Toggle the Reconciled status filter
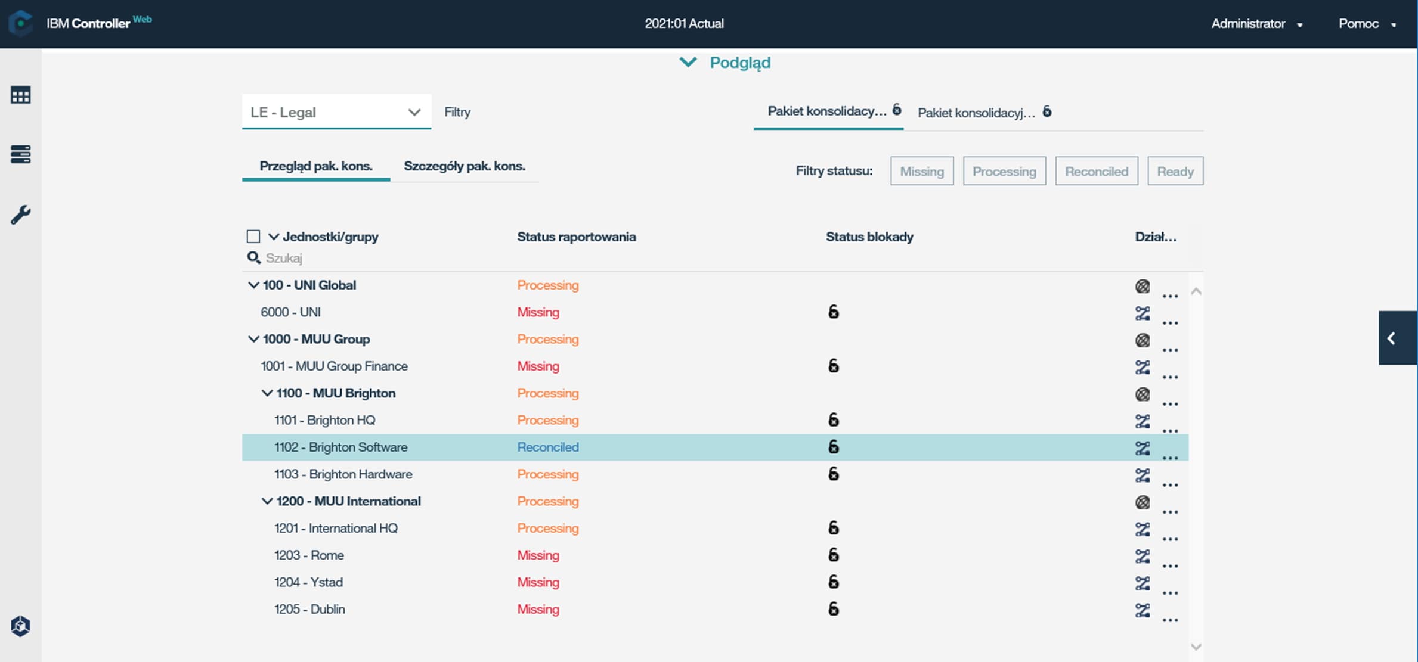Viewport: 1418px width, 662px height. (1096, 172)
